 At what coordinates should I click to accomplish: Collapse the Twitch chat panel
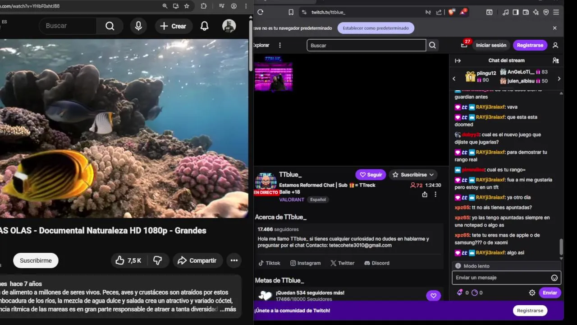point(458,60)
